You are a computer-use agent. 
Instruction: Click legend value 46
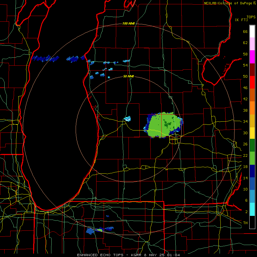point(245,88)
